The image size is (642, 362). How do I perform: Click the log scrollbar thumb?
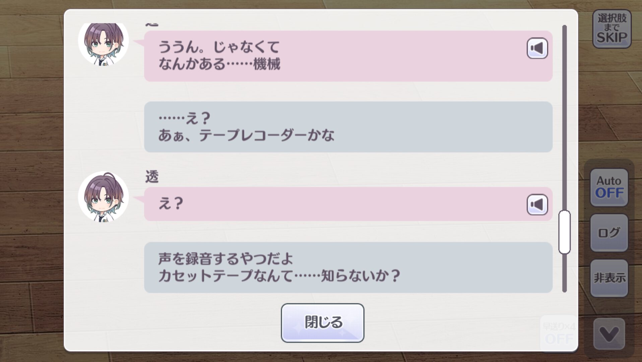click(x=564, y=232)
